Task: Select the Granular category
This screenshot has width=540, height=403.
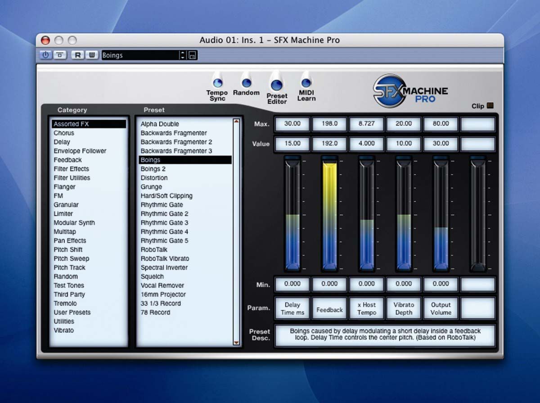Action: [67, 204]
